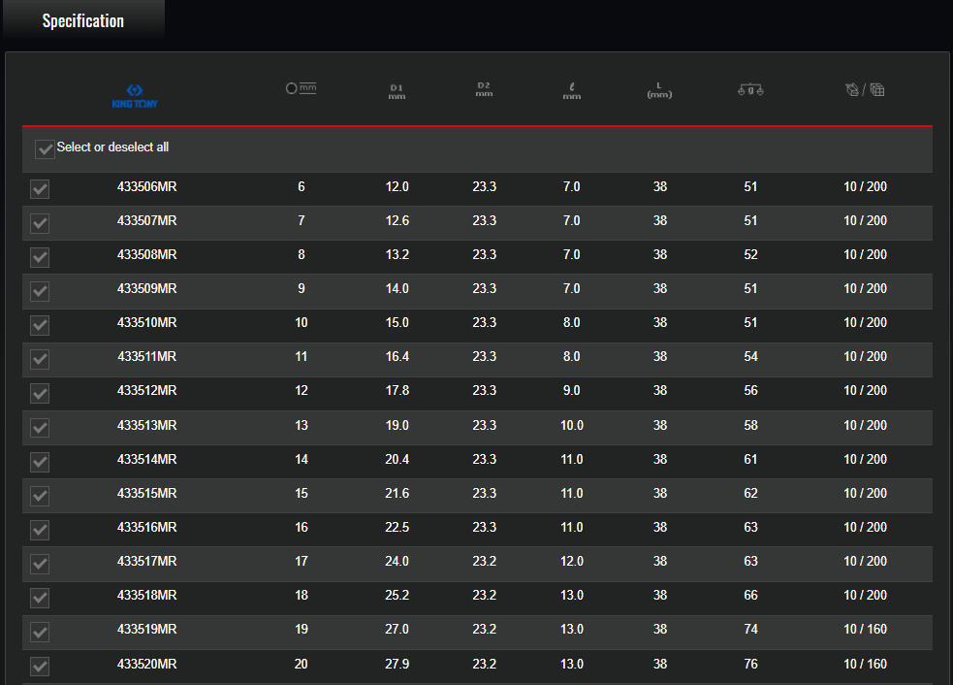Uncheck the 433513MR row checkbox
The image size is (953, 685).
click(40, 428)
